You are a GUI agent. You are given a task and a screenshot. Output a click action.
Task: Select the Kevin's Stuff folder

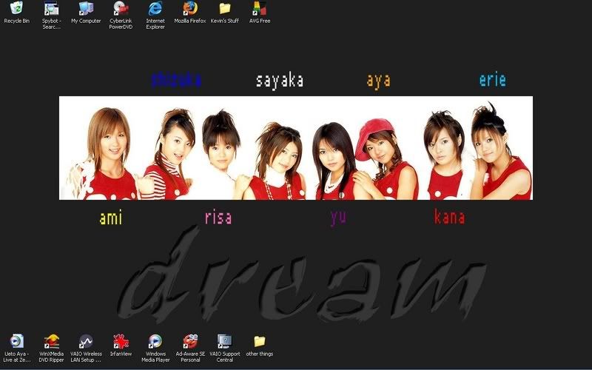click(x=225, y=9)
